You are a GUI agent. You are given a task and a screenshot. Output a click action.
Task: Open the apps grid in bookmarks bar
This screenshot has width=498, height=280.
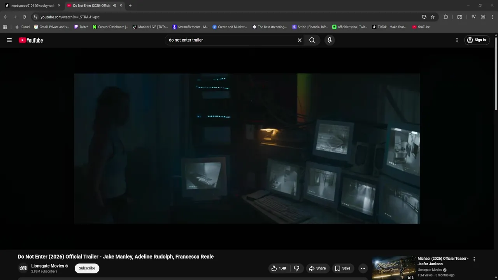point(5,27)
